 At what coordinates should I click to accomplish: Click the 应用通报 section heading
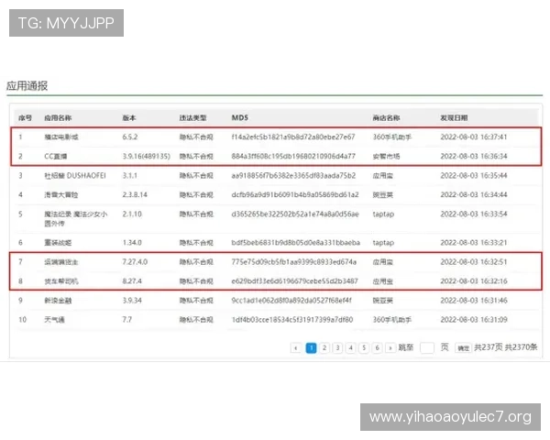(x=27, y=85)
